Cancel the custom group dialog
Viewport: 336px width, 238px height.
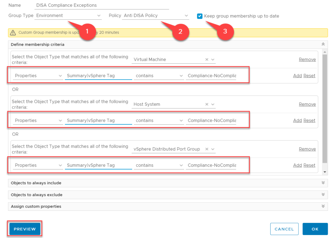(x=284, y=229)
